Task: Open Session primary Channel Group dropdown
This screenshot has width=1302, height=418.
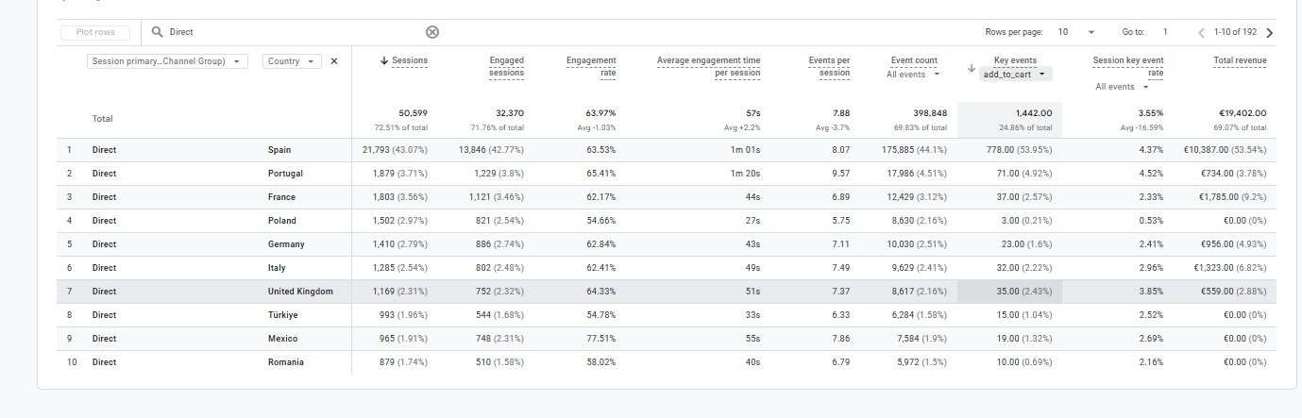Action: tap(167, 61)
